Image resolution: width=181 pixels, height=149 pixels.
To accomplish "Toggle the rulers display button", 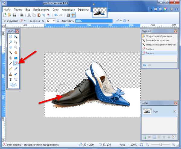I will (x=73, y=15).
